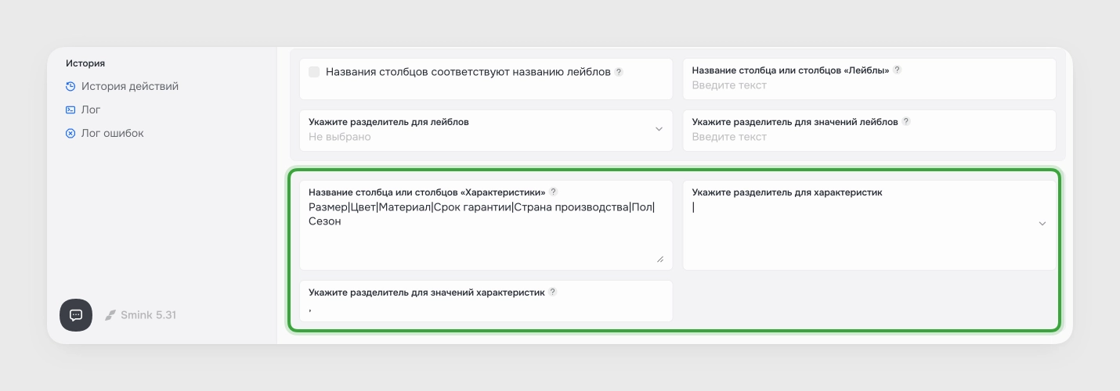Click help icon beside «Характеристики» column label
1120x391 pixels.
(553, 192)
